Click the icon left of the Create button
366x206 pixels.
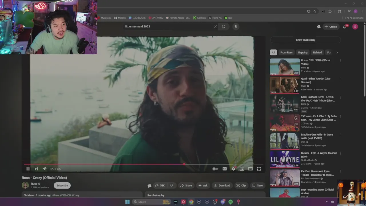tap(319, 27)
